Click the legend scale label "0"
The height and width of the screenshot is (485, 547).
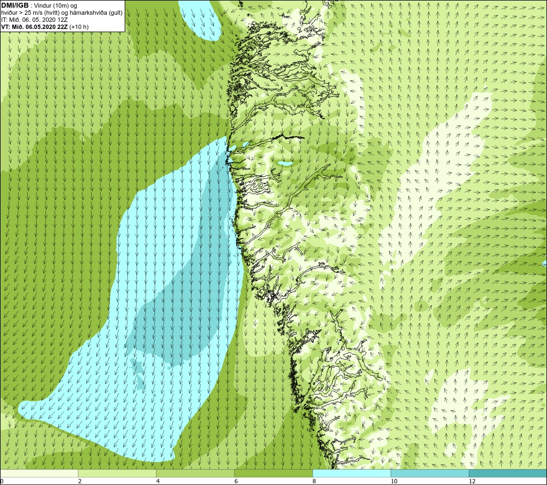pos(2,481)
